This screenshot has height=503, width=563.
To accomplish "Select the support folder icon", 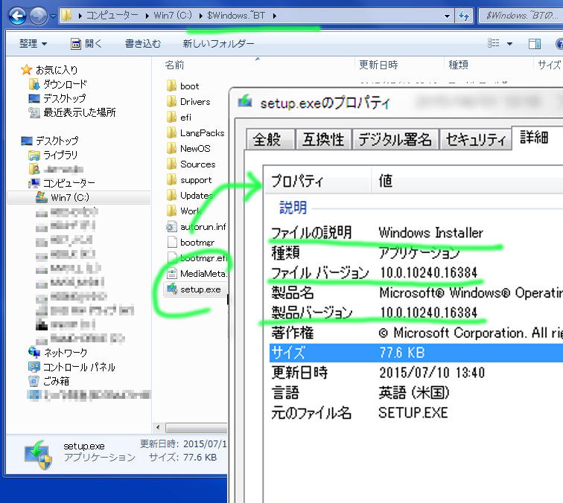I will click(x=171, y=180).
